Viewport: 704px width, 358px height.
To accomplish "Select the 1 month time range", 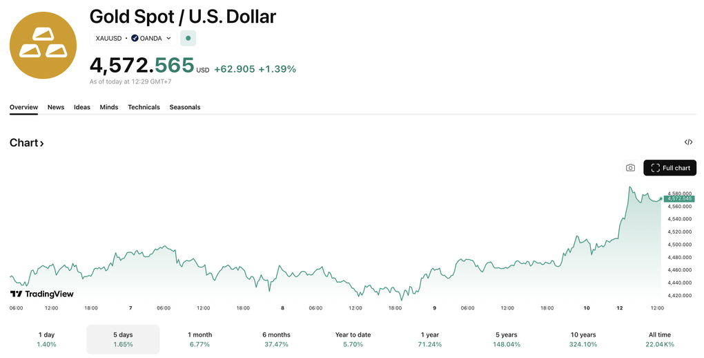I will [x=200, y=339].
